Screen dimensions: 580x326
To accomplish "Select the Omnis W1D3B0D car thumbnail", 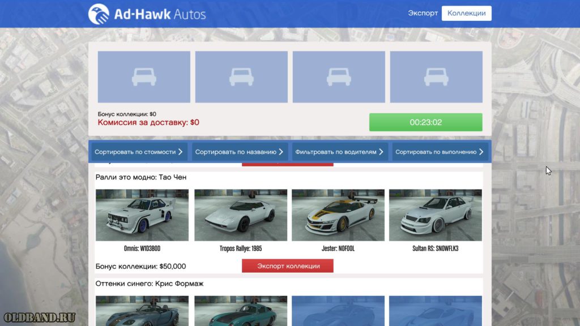I will [x=142, y=215].
